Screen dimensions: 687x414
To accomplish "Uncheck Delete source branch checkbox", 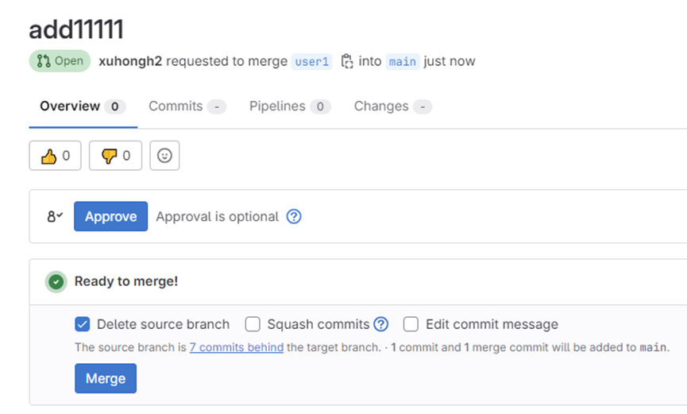I will pos(82,324).
